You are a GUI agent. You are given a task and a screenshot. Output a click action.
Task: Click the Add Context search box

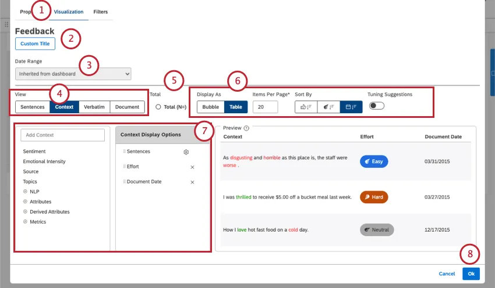coord(62,135)
